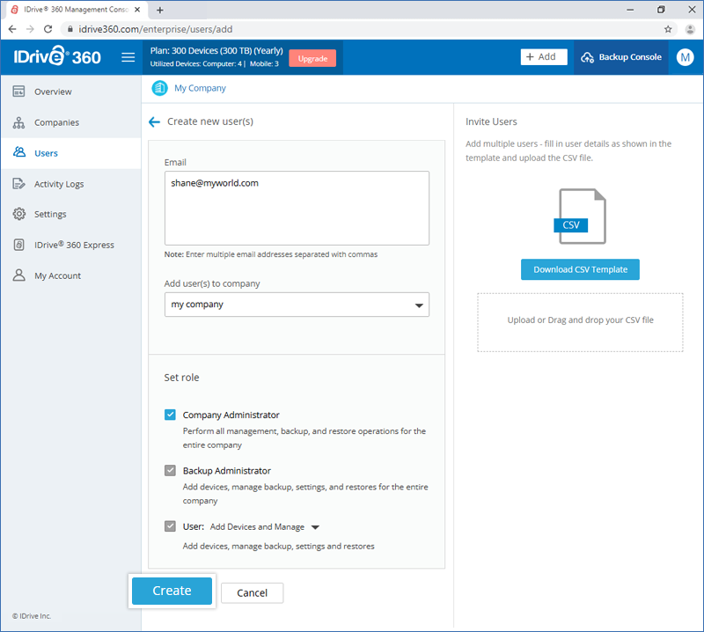Screen dimensions: 704x632
Task: Select Users menu item
Action: coord(70,153)
